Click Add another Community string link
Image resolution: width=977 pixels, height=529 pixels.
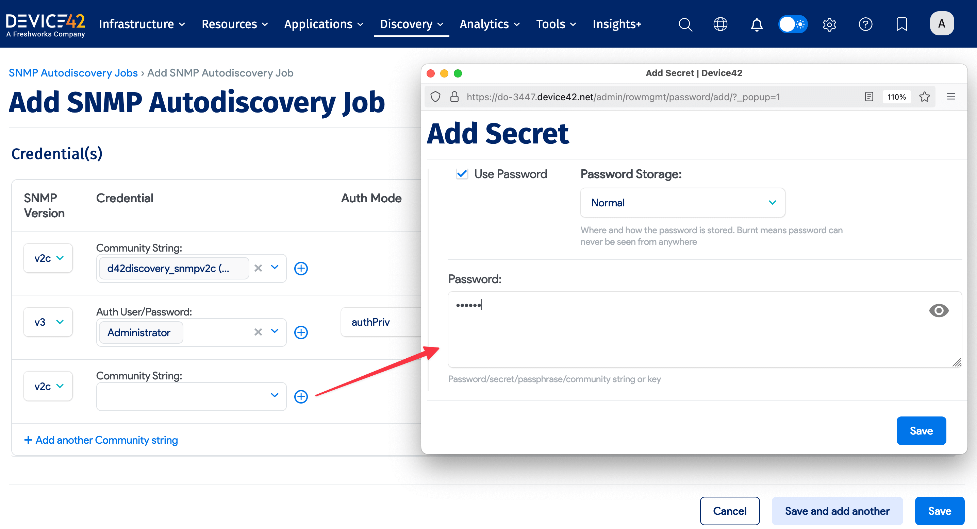pos(101,440)
